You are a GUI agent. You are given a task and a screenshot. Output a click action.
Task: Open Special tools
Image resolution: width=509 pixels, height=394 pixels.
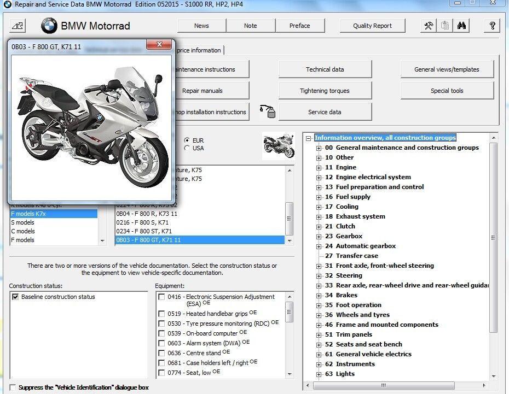447,90
